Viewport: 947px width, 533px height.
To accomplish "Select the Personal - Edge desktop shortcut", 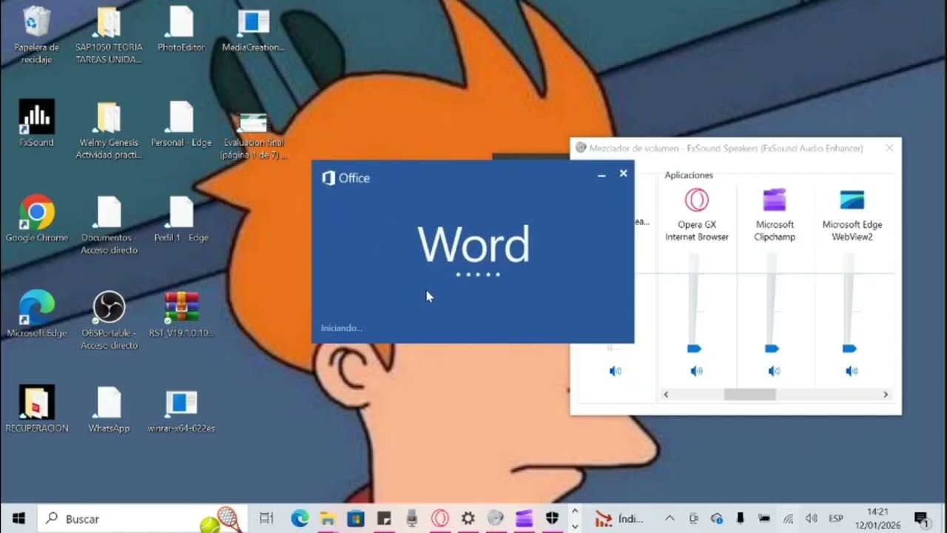I will (181, 124).
